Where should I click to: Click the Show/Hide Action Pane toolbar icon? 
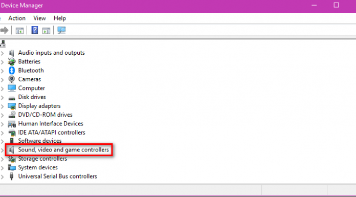coord(46,31)
